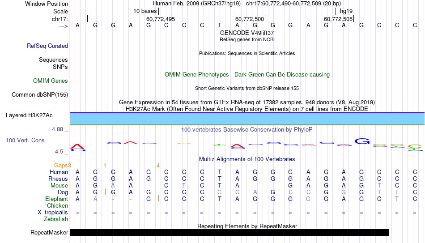The image size is (425, 243).
Task: Click the T base in the reference sequence
Action: click(x=220, y=26)
